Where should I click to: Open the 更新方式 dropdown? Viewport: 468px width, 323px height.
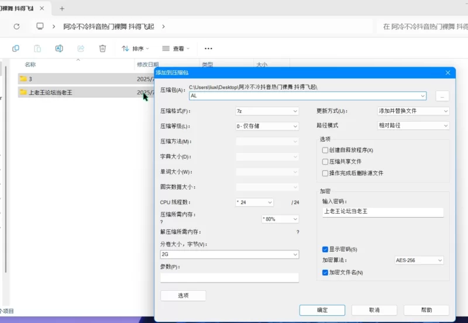(413, 111)
